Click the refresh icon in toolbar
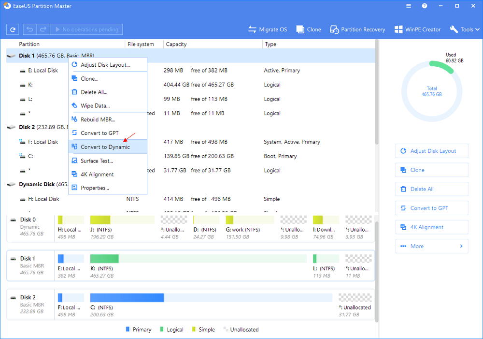483x339 pixels. (13, 29)
